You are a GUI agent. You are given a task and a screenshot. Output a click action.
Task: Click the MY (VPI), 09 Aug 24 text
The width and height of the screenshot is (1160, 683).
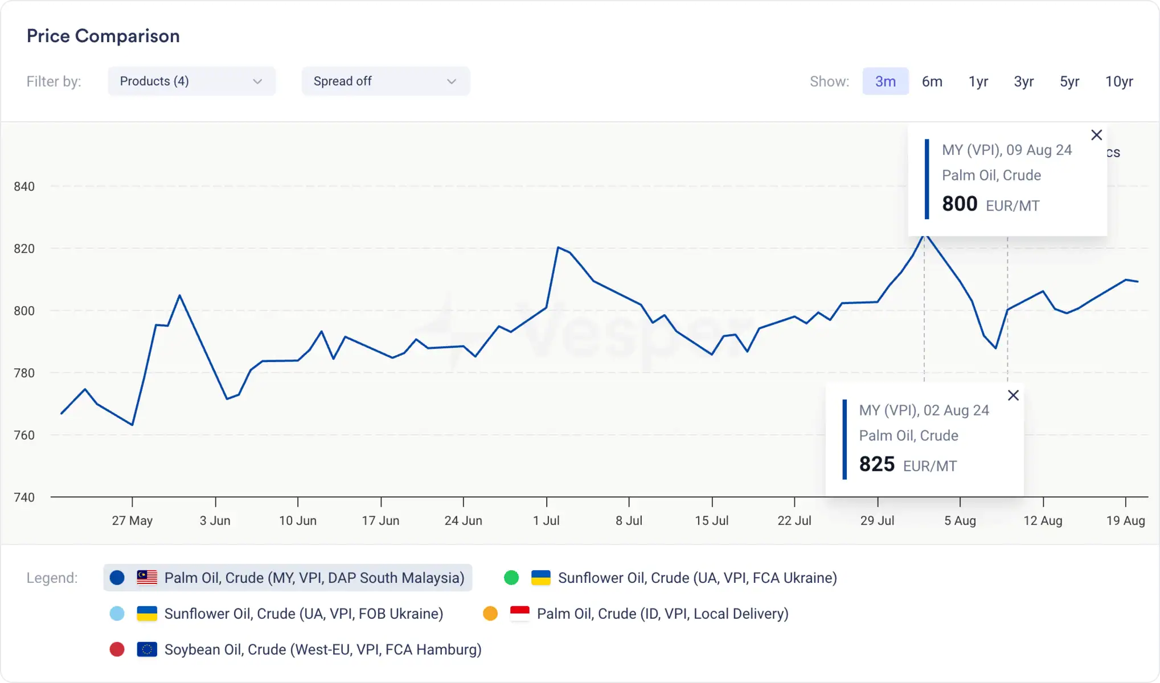[1007, 150]
